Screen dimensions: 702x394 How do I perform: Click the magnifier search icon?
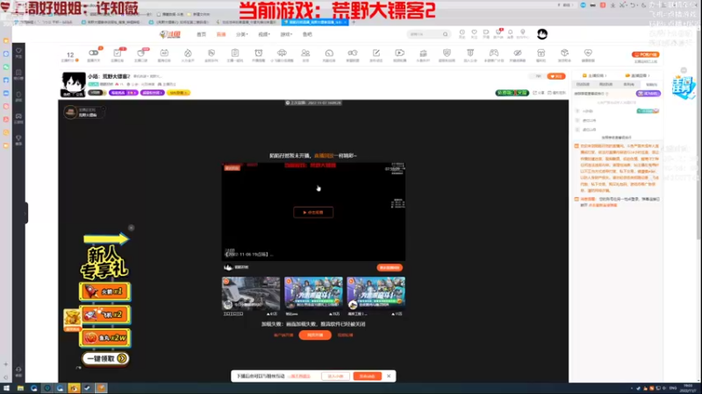point(445,34)
